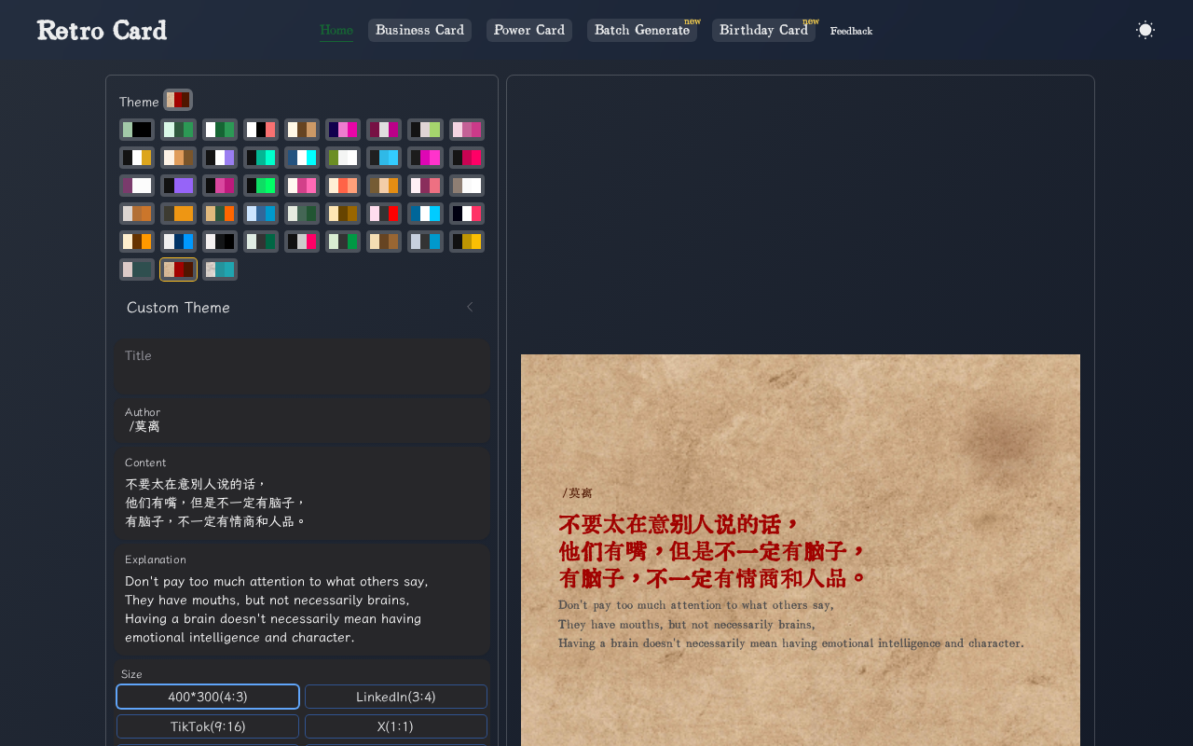The image size is (1193, 746).
Task: Edit the Explanation text area
Action: pyautogui.click(x=302, y=600)
